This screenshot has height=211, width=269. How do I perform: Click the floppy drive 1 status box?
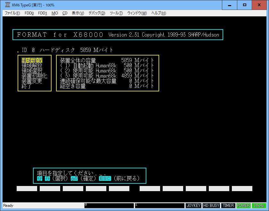tap(159, 206)
